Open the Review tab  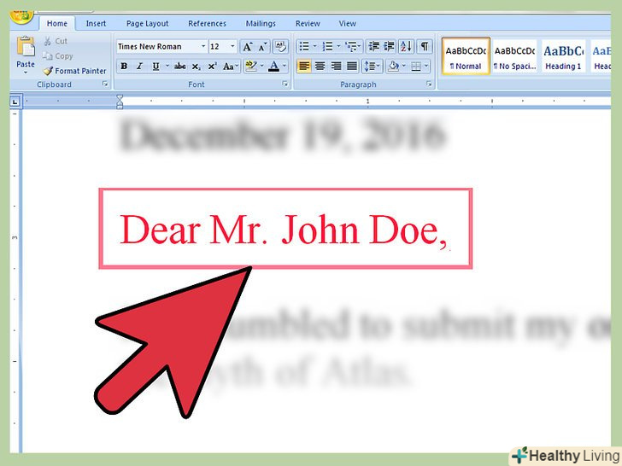tap(308, 23)
